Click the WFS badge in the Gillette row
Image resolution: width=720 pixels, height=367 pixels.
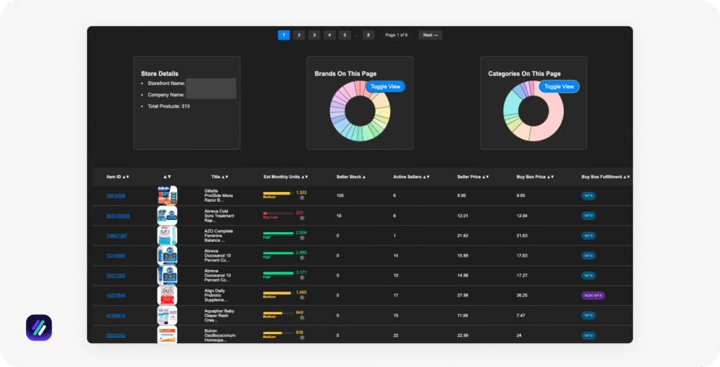[x=588, y=196]
